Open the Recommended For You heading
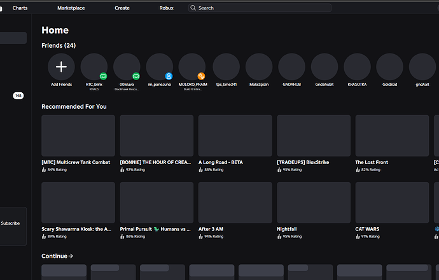Screen dimensions: 439x280 point(74,106)
